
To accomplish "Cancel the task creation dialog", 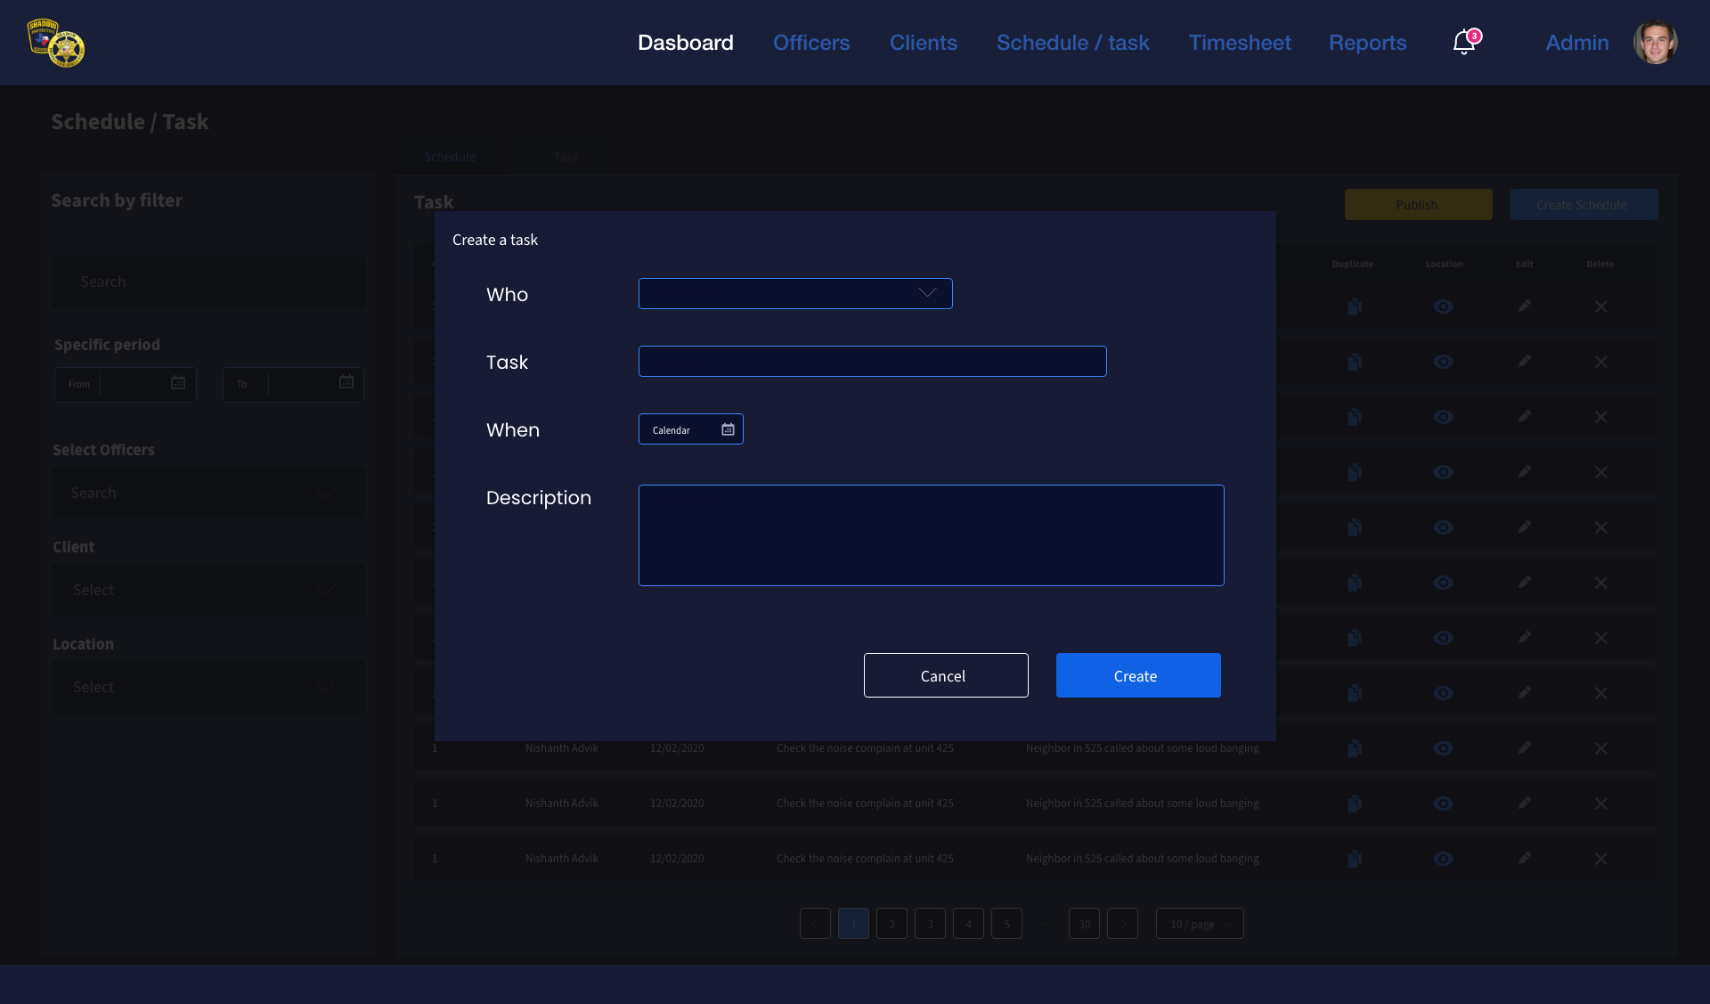I will [945, 675].
